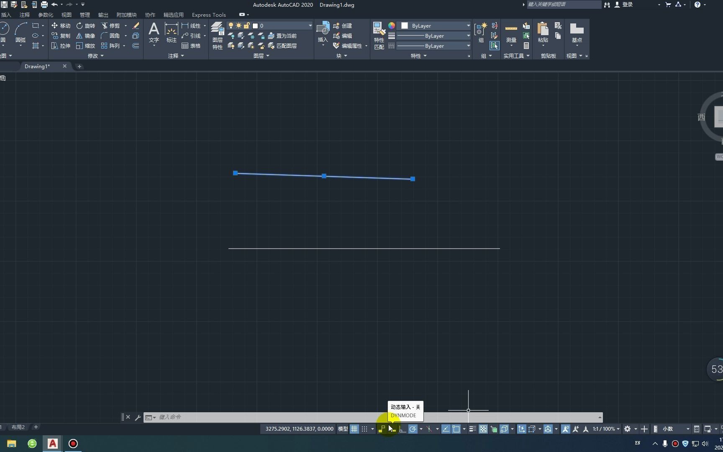Select the Array (阵列) tool

[110, 46]
